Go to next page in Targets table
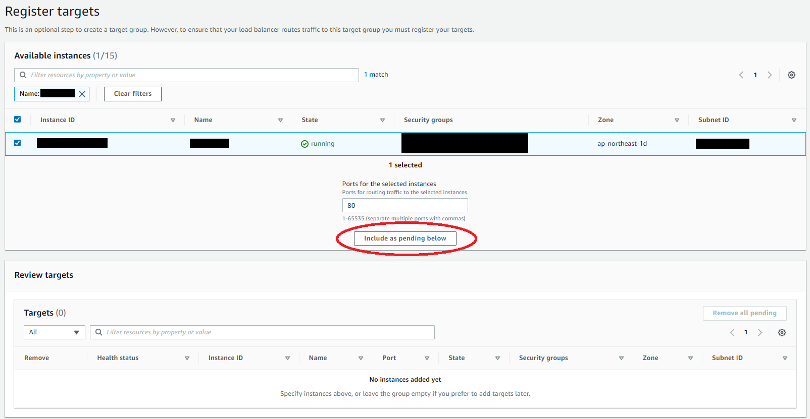This screenshot has height=419, width=810. pyautogui.click(x=760, y=333)
